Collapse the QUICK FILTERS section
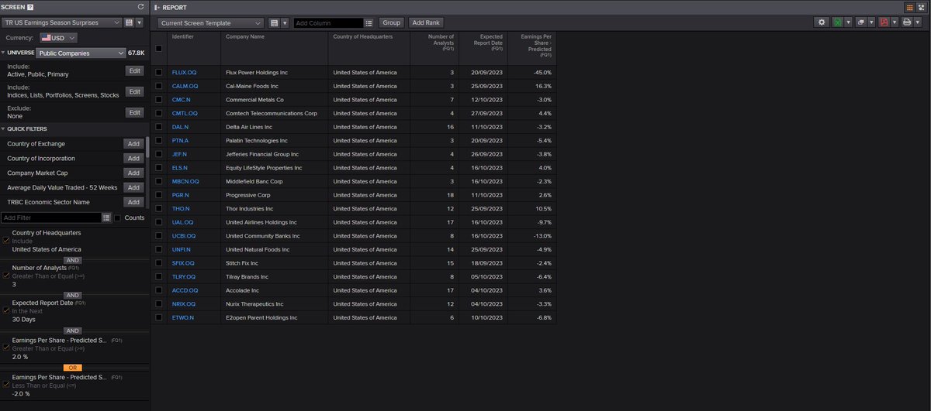The image size is (931, 411). [x=3, y=129]
